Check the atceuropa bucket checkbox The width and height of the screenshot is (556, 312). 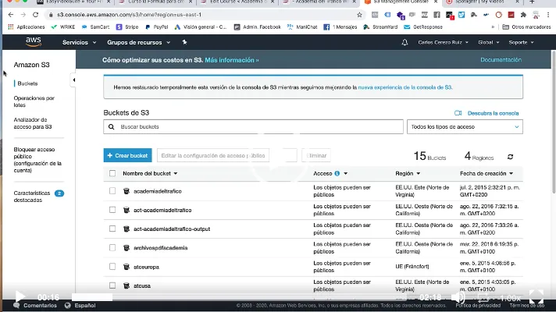112,266
